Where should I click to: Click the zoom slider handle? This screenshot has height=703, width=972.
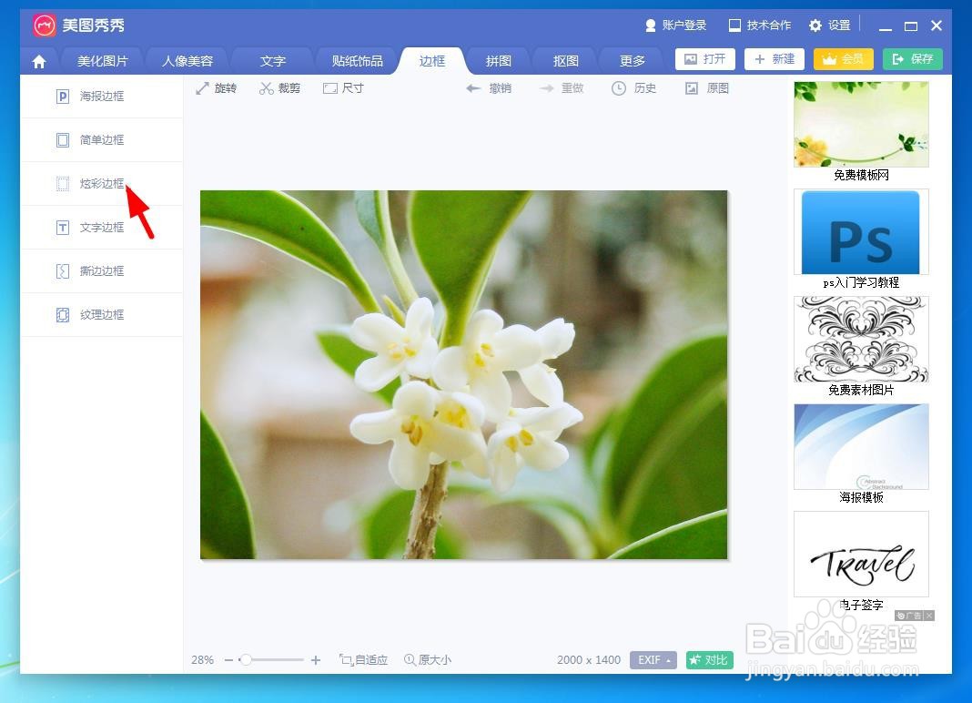pos(246,659)
